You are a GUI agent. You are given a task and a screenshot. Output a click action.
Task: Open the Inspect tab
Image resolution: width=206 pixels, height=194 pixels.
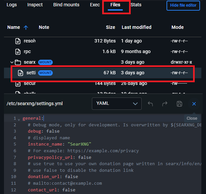[x=35, y=5]
